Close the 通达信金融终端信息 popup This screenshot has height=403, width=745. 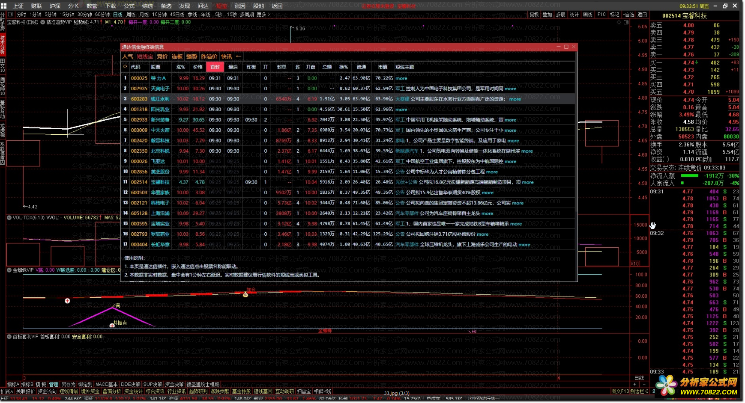[574, 47]
